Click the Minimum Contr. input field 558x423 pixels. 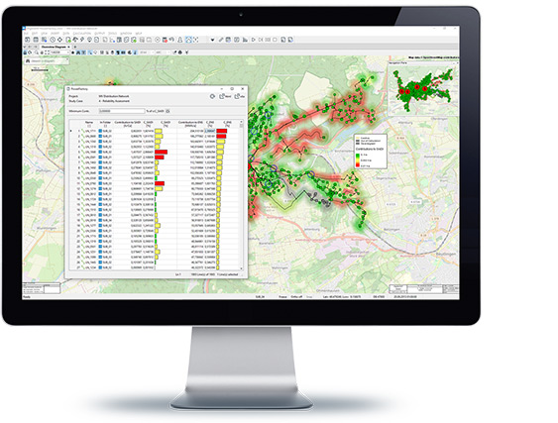122,111
